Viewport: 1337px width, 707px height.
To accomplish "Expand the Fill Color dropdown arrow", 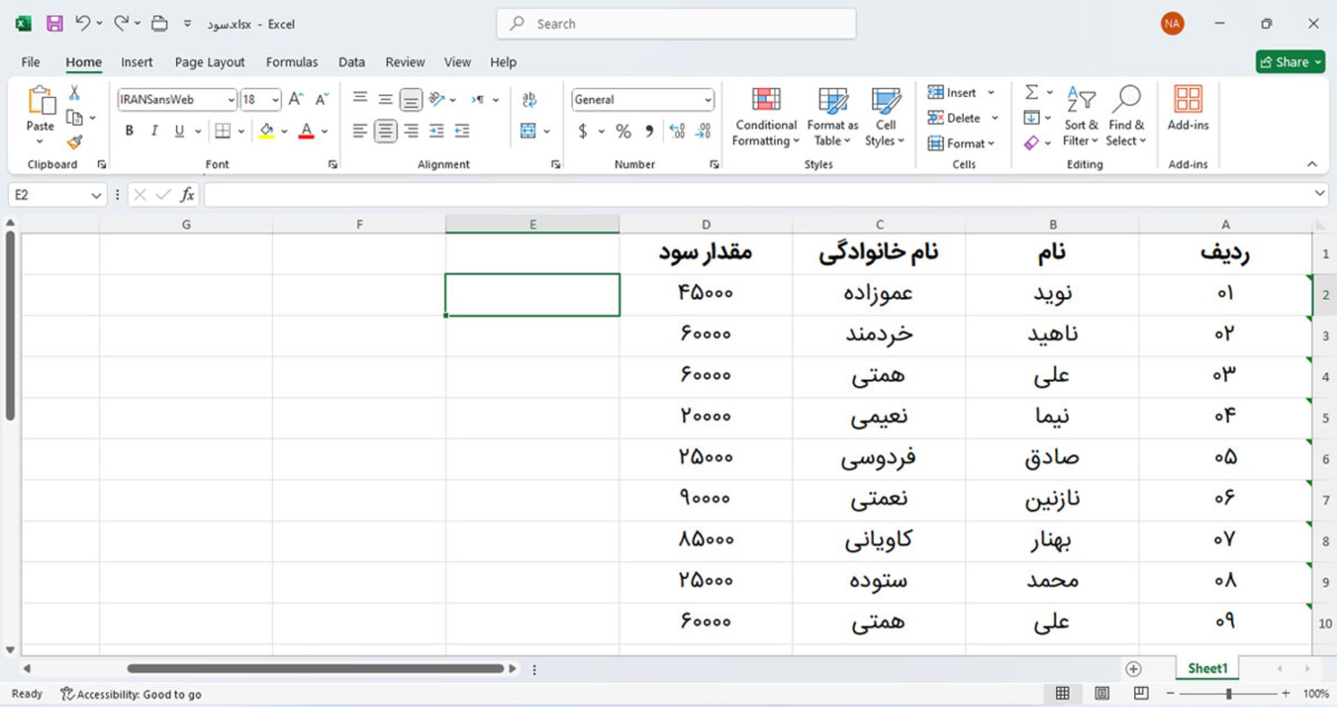I will click(x=283, y=130).
